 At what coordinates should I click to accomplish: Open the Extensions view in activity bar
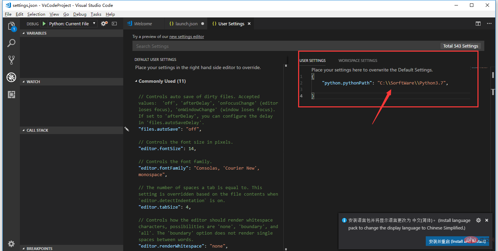(11, 95)
